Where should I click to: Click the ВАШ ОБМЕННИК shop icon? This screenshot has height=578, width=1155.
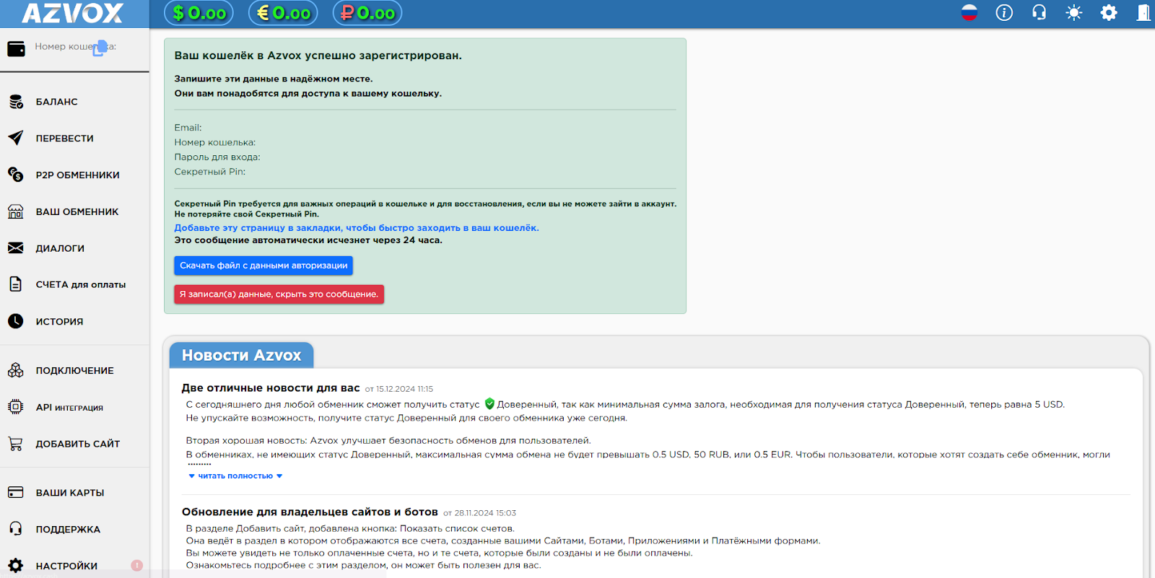tap(16, 211)
